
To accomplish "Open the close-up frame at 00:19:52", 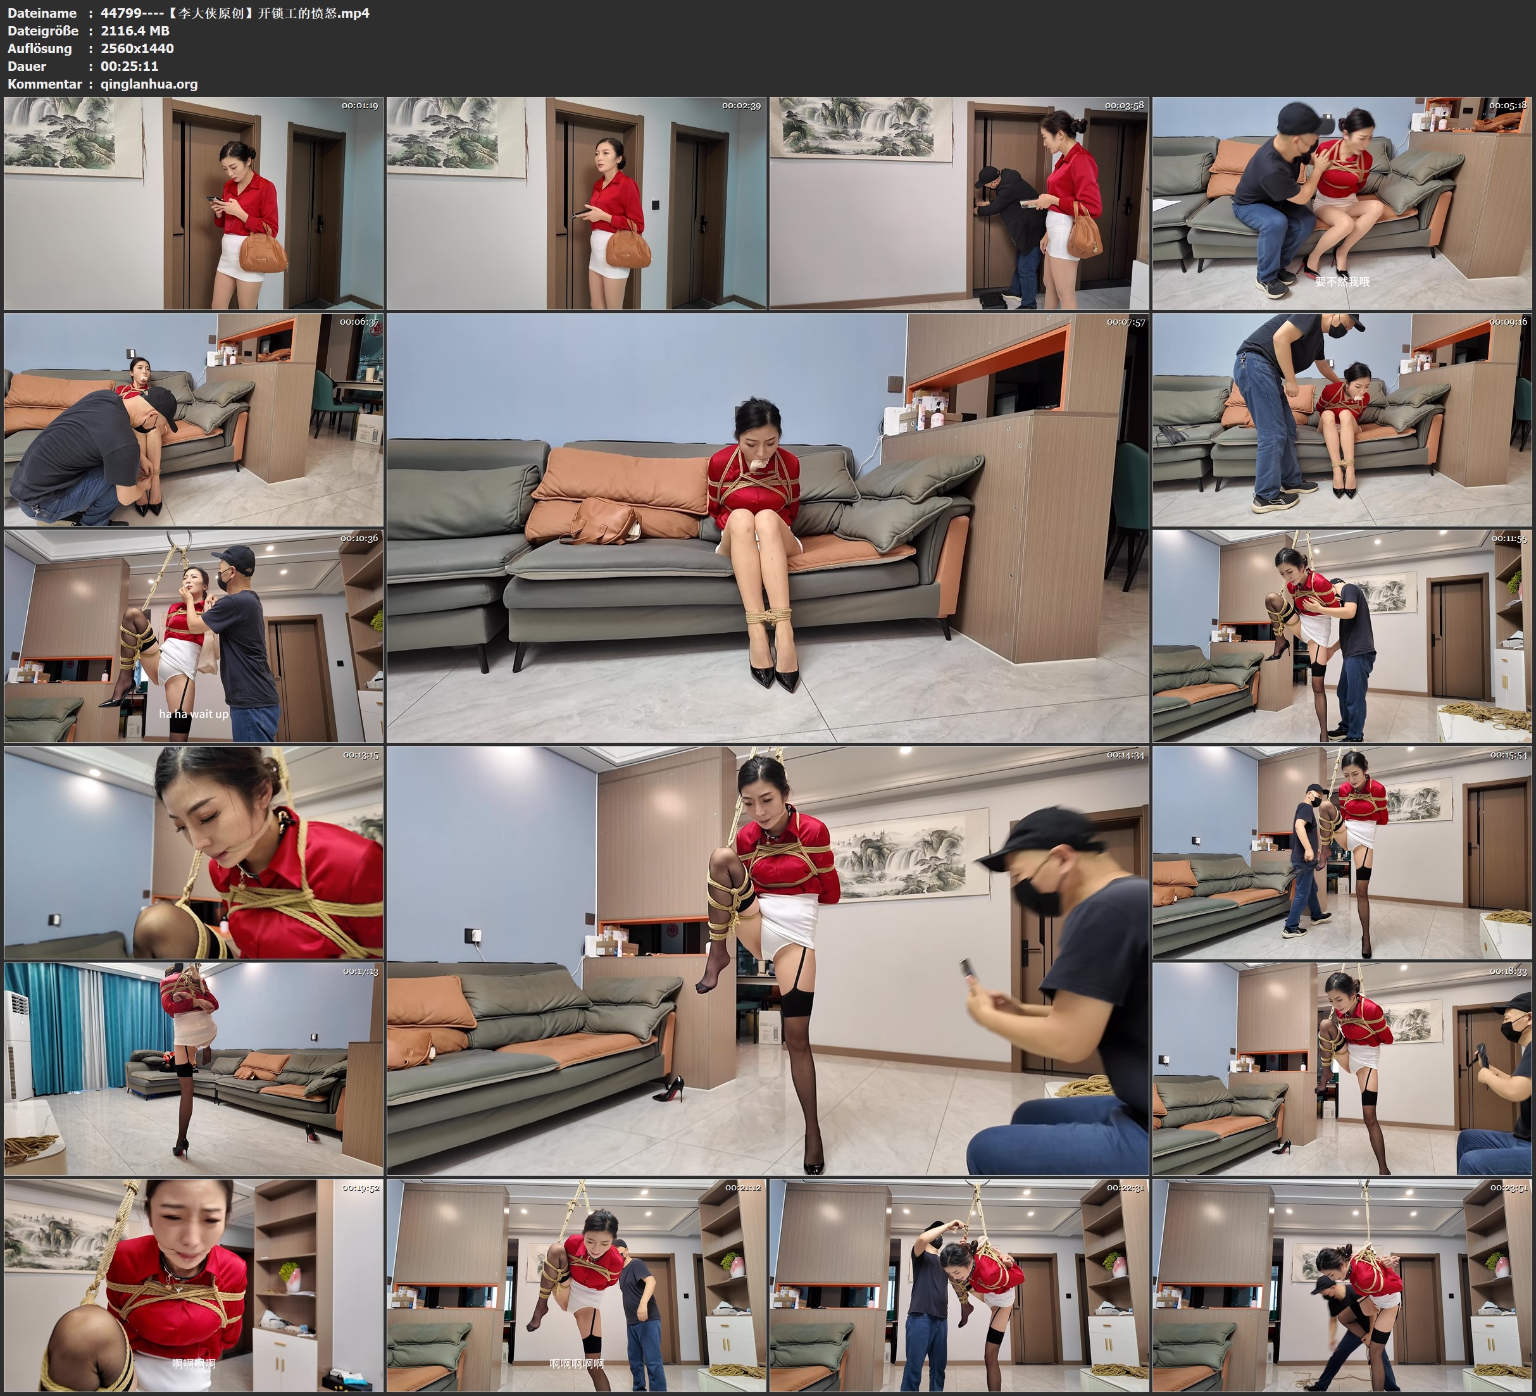I will (x=194, y=1285).
